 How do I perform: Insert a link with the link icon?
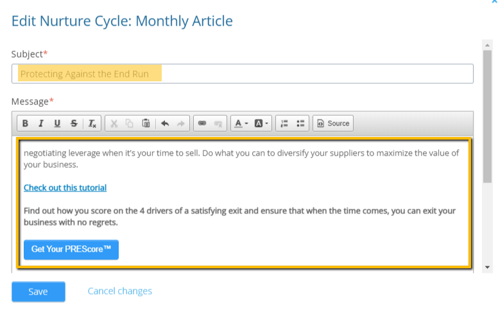pos(202,124)
